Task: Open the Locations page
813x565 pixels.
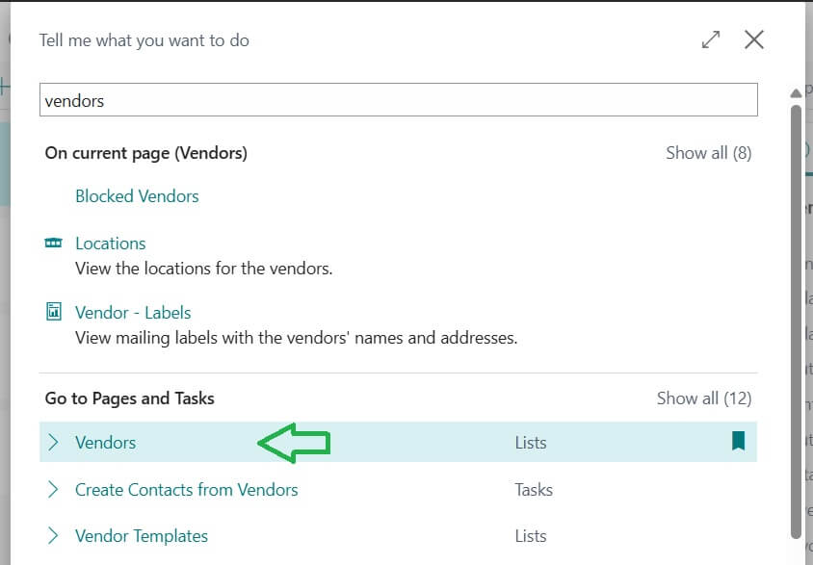Action: point(110,243)
